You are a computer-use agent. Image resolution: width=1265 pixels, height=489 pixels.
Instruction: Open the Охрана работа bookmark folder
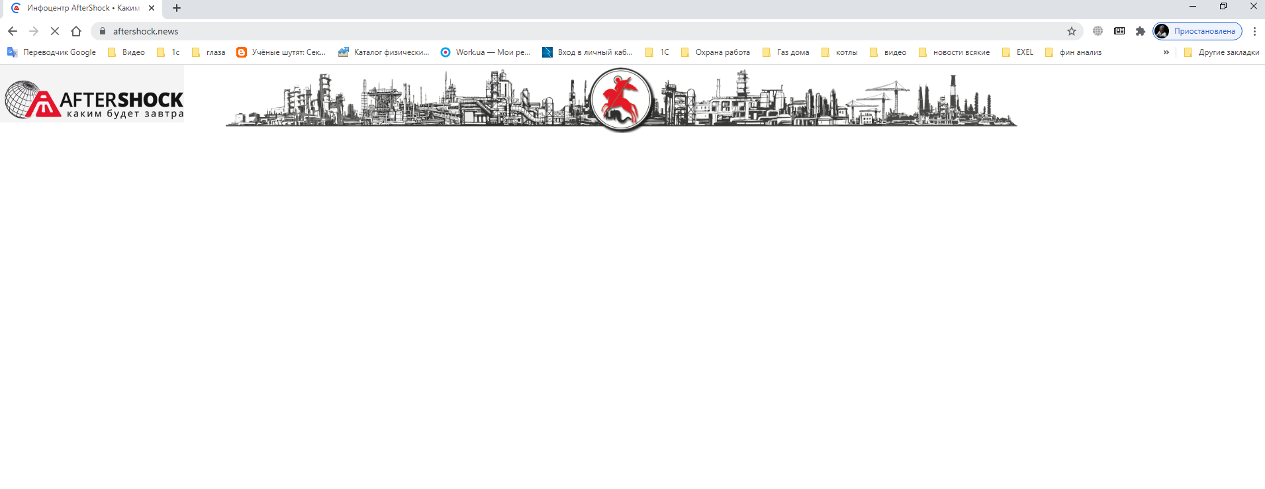click(x=716, y=52)
